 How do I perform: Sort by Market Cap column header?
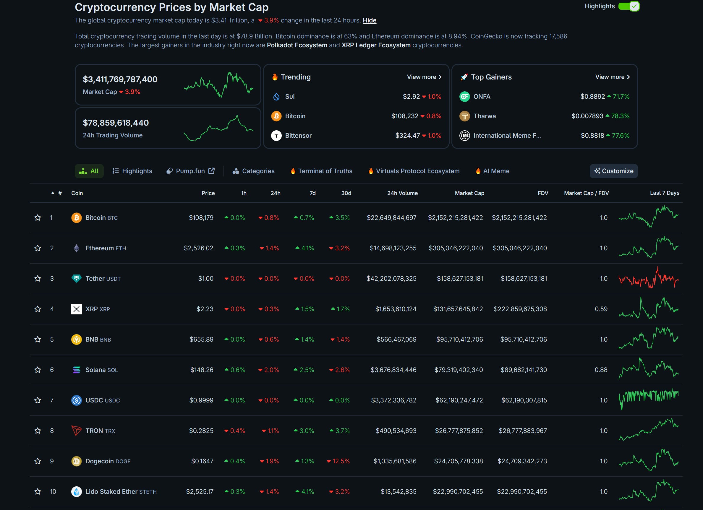coord(469,193)
